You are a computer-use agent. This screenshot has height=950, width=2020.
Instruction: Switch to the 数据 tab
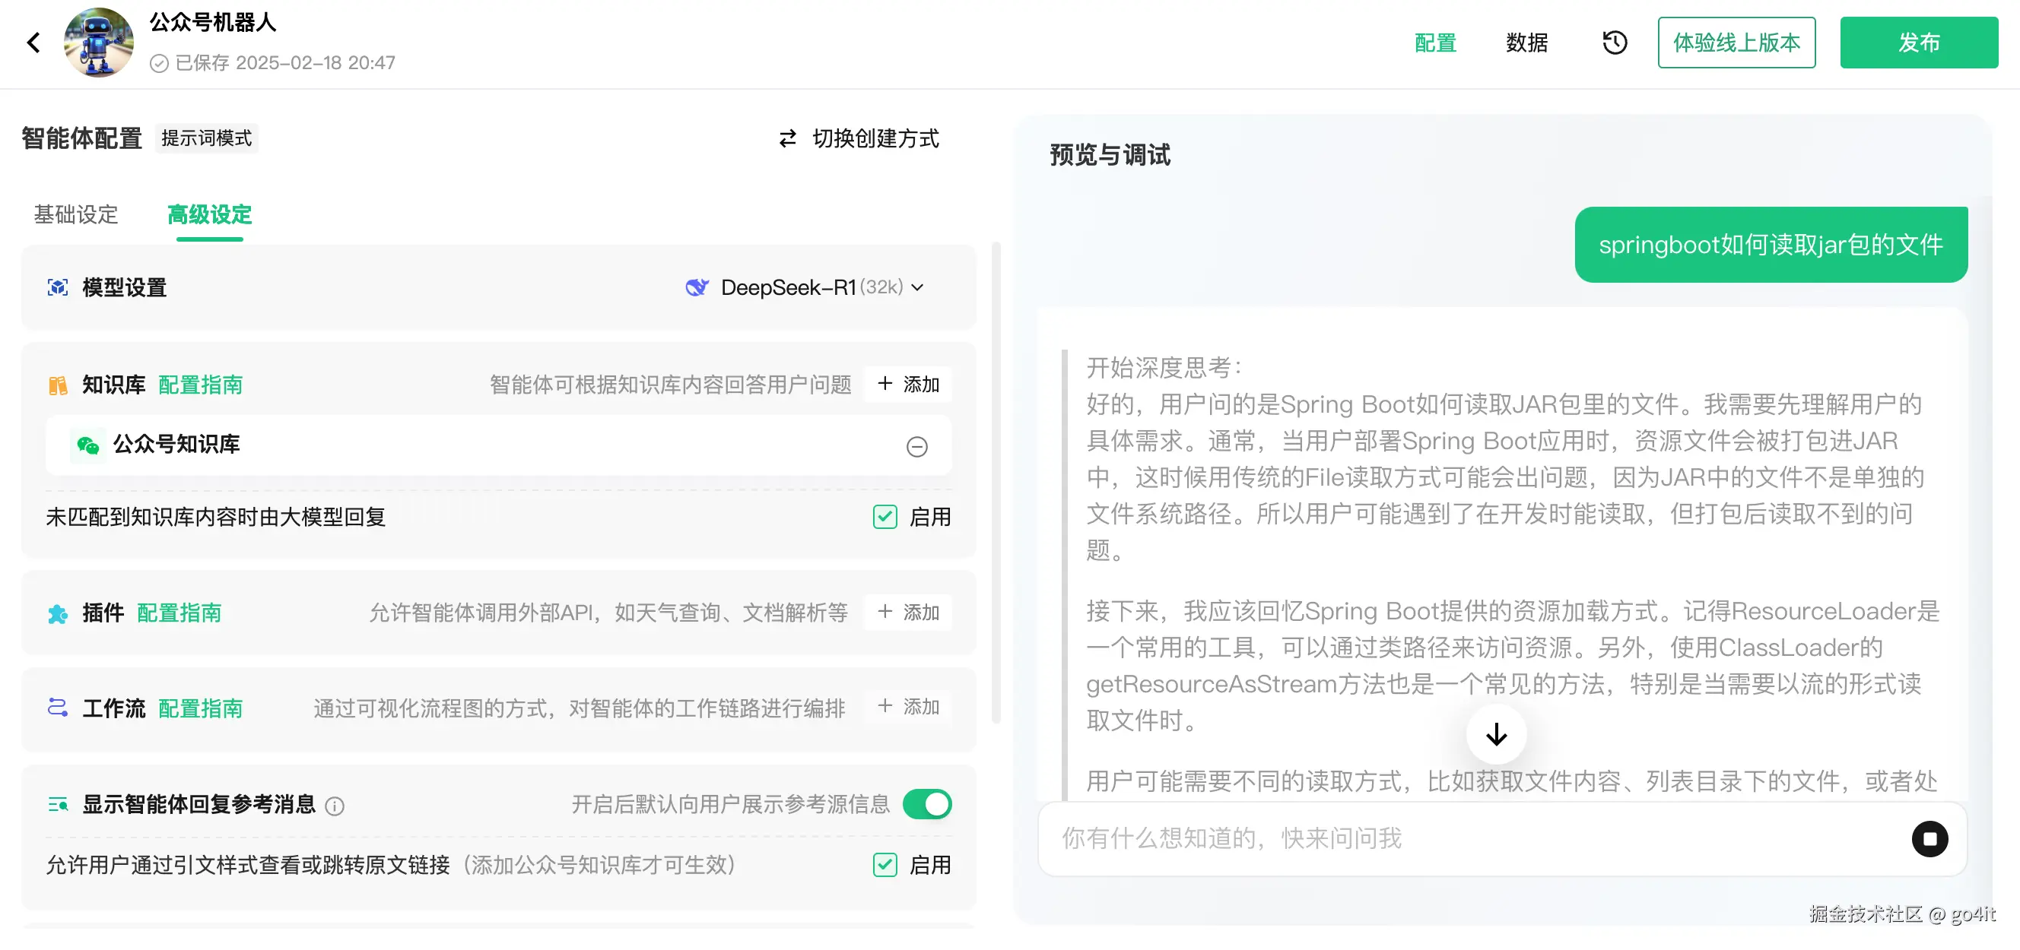tap(1526, 43)
